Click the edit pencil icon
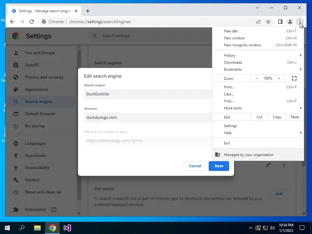The image size is (312, 234). (268, 165)
